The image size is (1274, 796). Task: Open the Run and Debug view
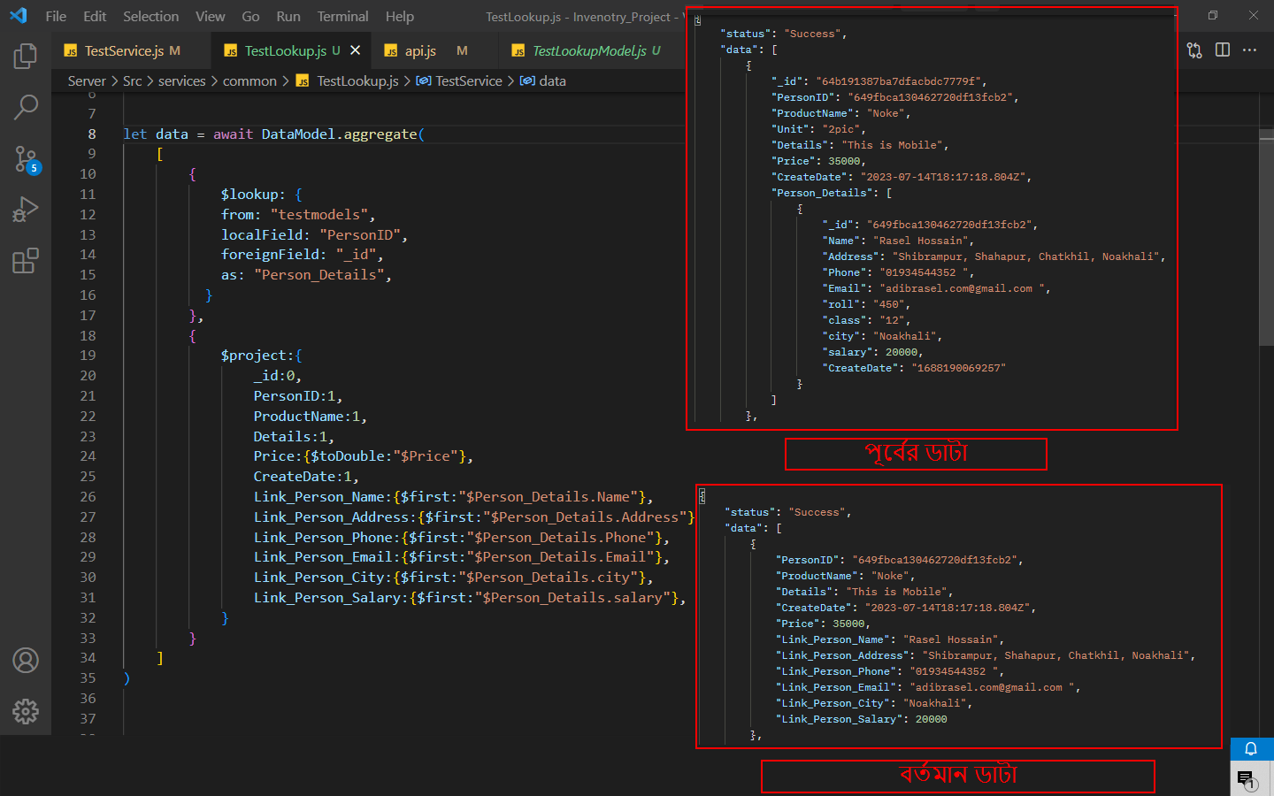click(26, 210)
